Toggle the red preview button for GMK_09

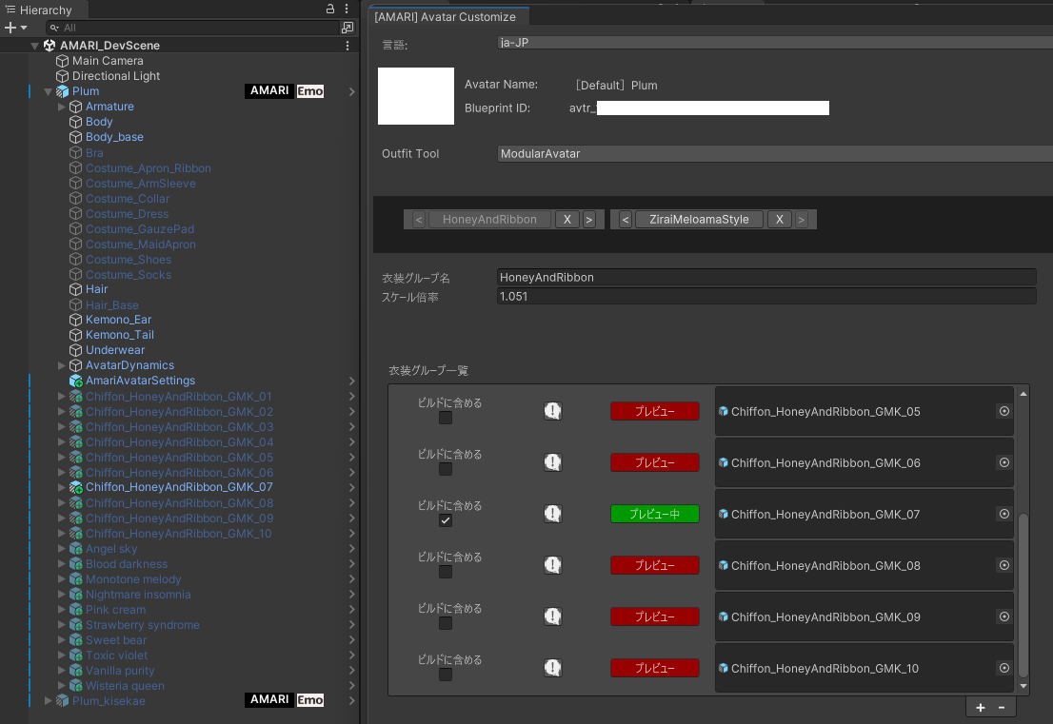tap(655, 616)
